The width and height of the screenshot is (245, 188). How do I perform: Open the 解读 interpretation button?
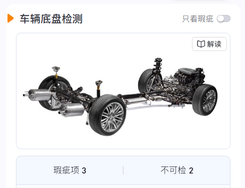pos(209,44)
